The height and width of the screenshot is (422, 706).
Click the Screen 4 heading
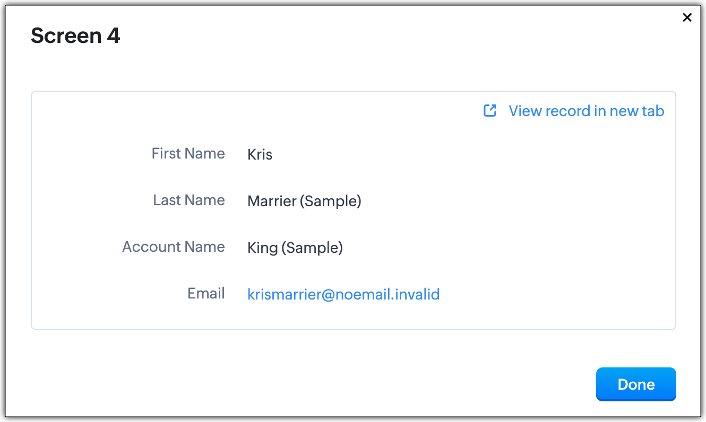pos(75,36)
